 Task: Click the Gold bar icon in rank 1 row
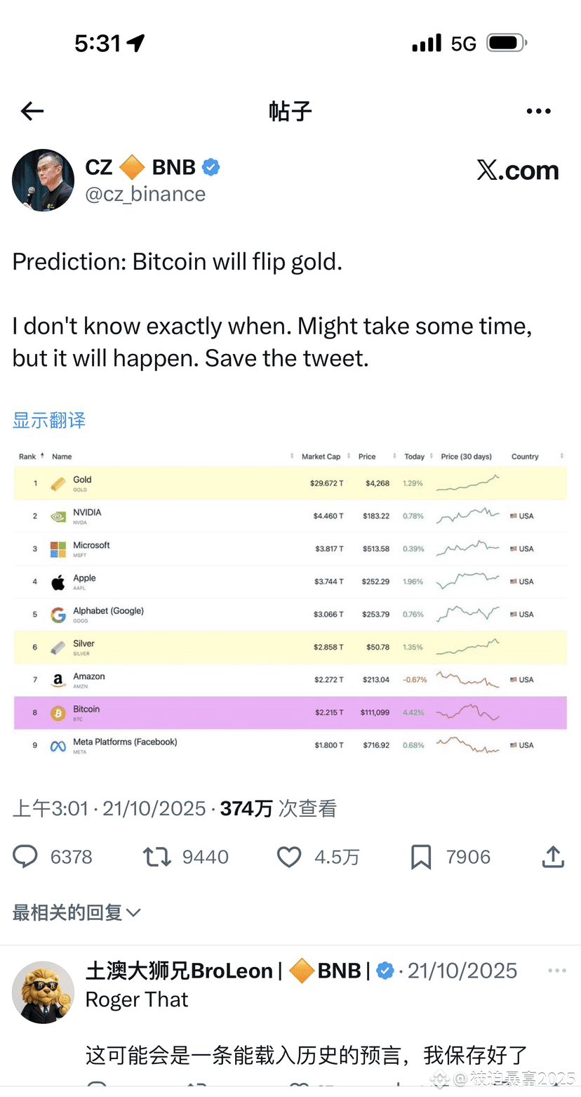(x=58, y=482)
